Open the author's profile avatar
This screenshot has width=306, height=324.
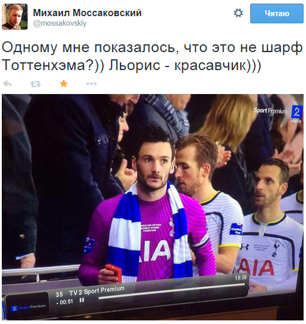coord(14,17)
